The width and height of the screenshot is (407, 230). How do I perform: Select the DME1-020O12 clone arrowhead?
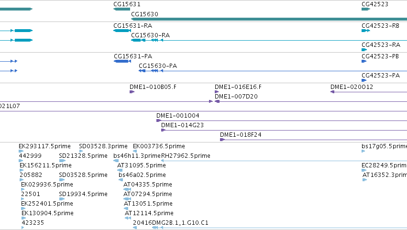point(332,92)
